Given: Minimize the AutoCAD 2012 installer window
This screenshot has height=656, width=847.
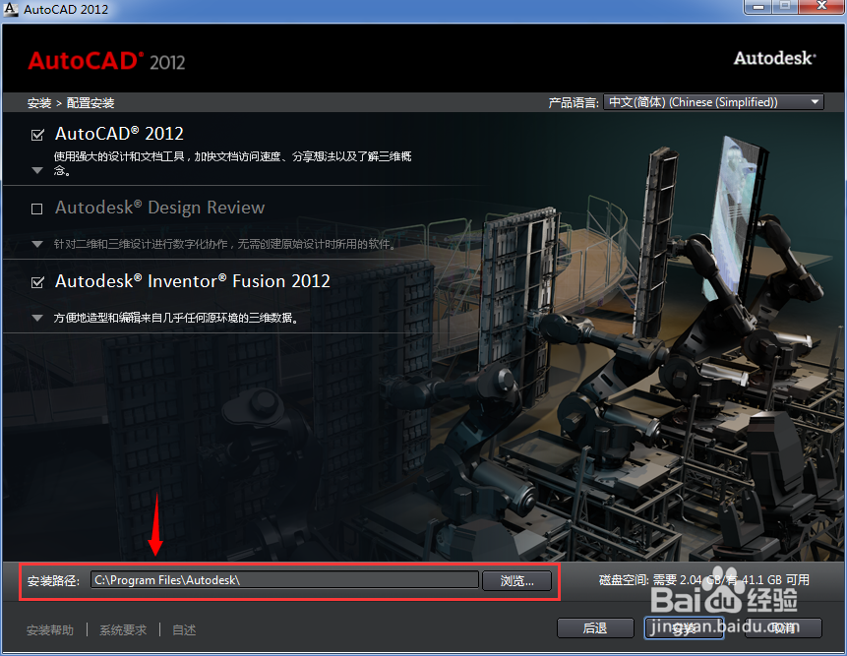Looking at the screenshot, I should point(757,7).
